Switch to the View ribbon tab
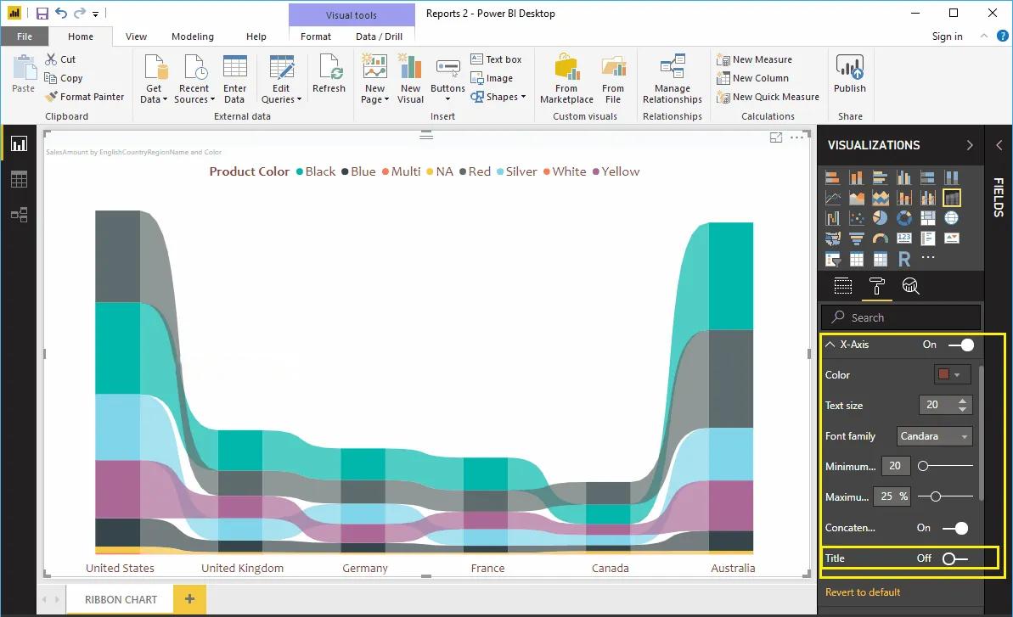The width and height of the screenshot is (1013, 617). [136, 36]
